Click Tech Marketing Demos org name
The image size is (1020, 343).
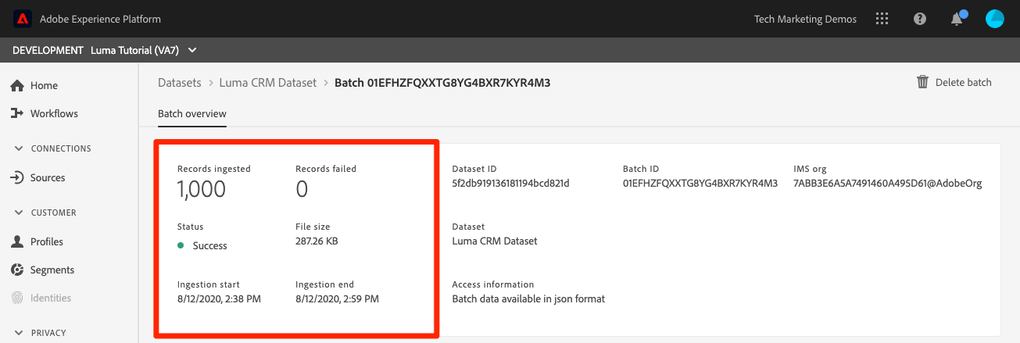click(x=805, y=19)
